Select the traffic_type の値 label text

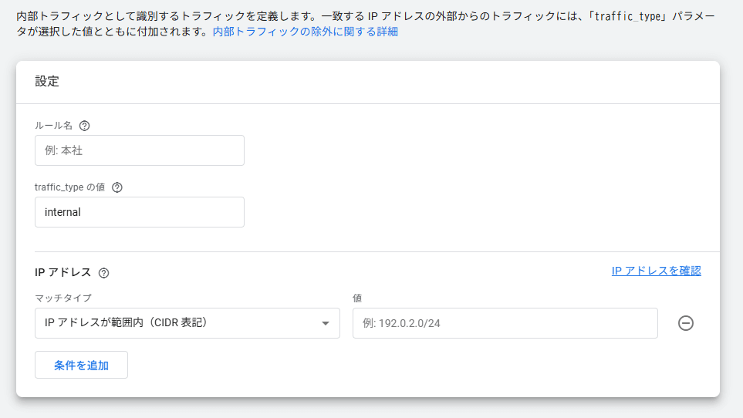pyautogui.click(x=69, y=187)
